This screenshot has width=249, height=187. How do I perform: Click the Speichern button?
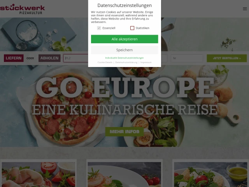[124, 50]
